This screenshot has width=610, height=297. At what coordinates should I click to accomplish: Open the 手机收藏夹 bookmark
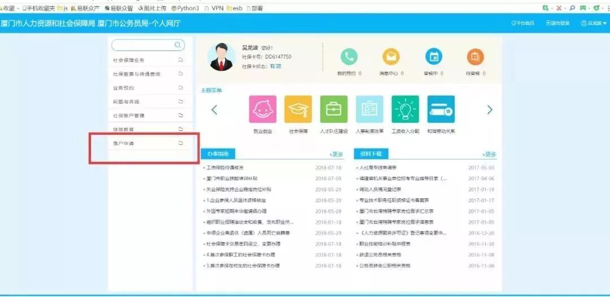coord(38,8)
